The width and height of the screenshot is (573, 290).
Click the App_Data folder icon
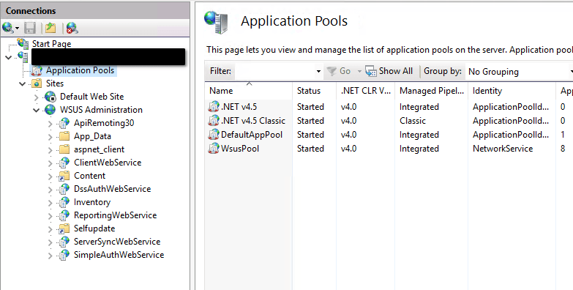point(64,136)
